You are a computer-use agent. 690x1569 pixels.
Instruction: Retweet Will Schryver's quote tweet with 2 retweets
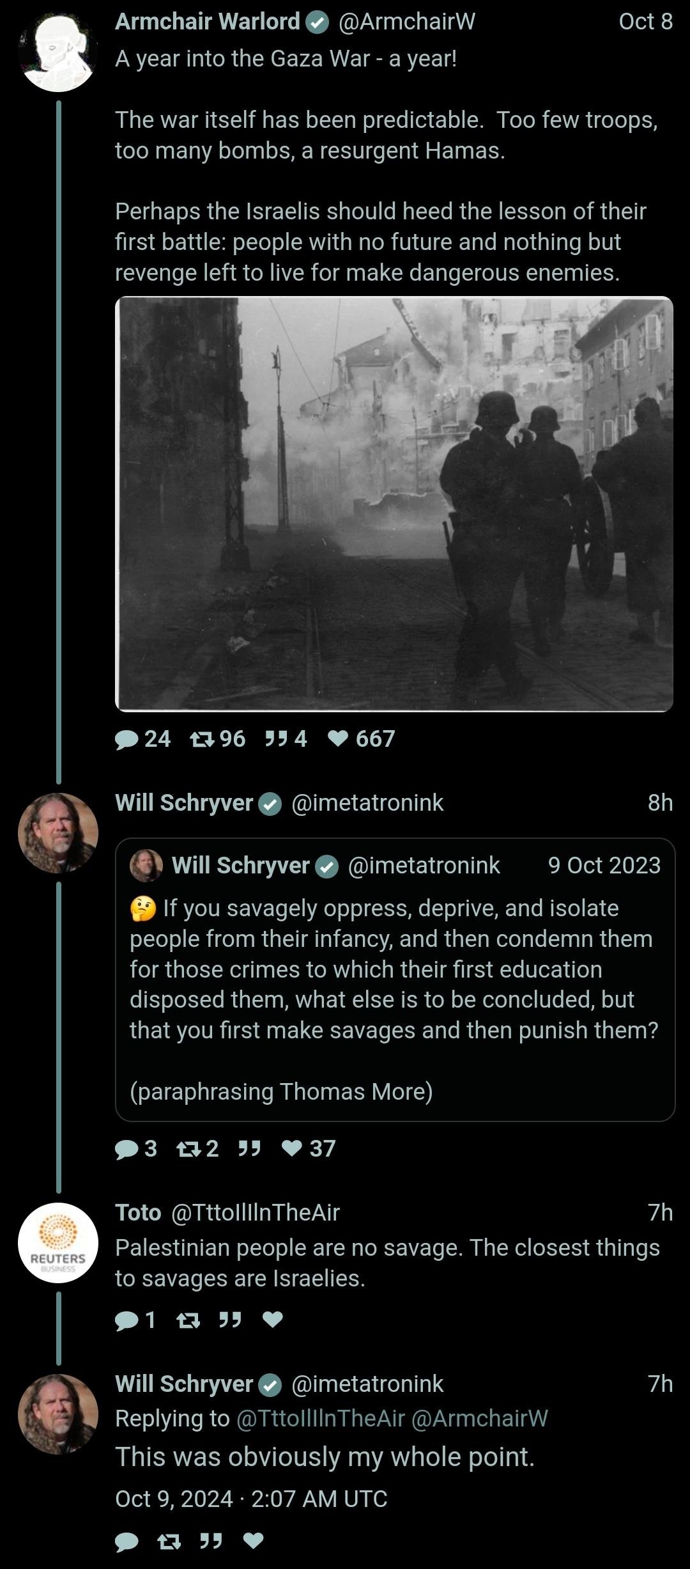(188, 1149)
